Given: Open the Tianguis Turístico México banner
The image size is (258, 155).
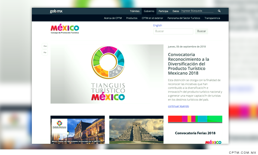Looking at the screenshot, I should [107, 74].
